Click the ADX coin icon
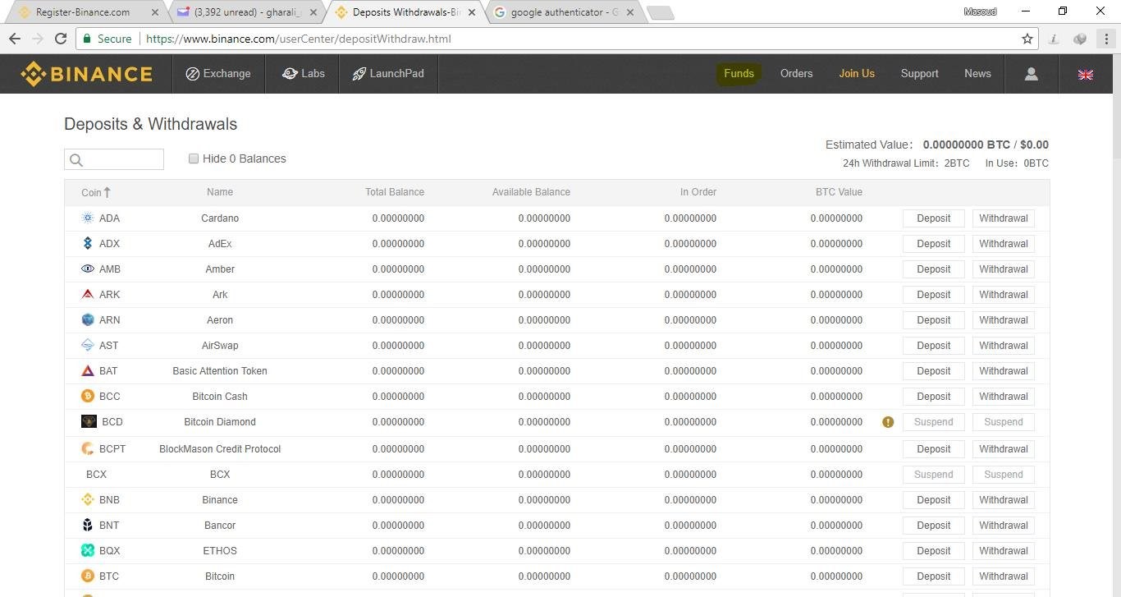Image resolution: width=1121 pixels, height=597 pixels. click(88, 244)
